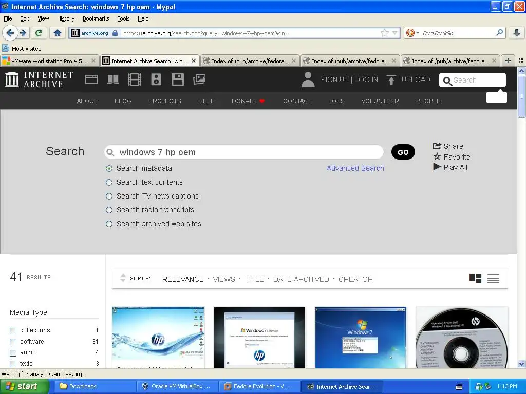Switch to tile grid view icon

475,279
